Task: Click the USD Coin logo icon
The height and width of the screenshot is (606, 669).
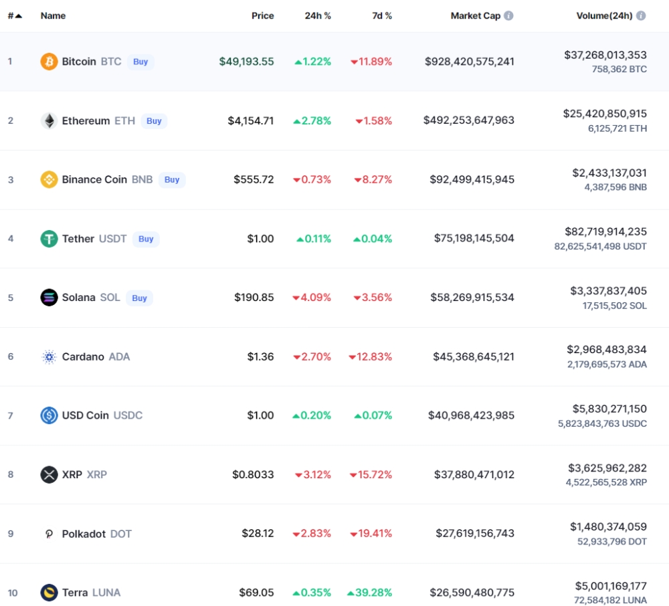Action: [x=49, y=415]
